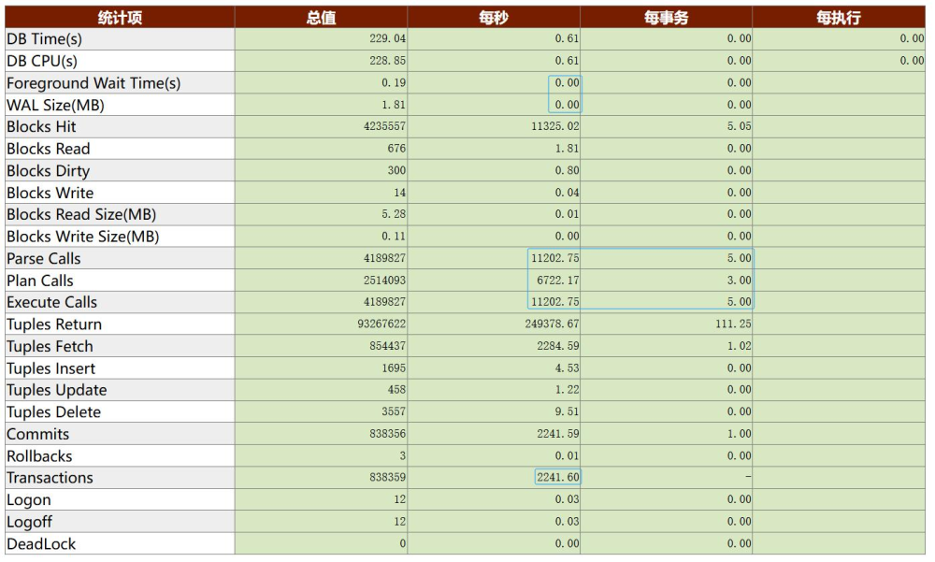Select Foreground Wait Time(s) row label

tap(93, 83)
